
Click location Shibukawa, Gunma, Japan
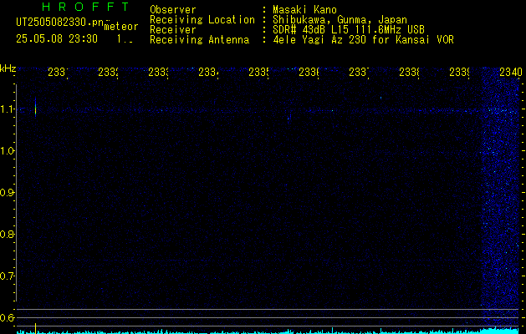pos(340,20)
